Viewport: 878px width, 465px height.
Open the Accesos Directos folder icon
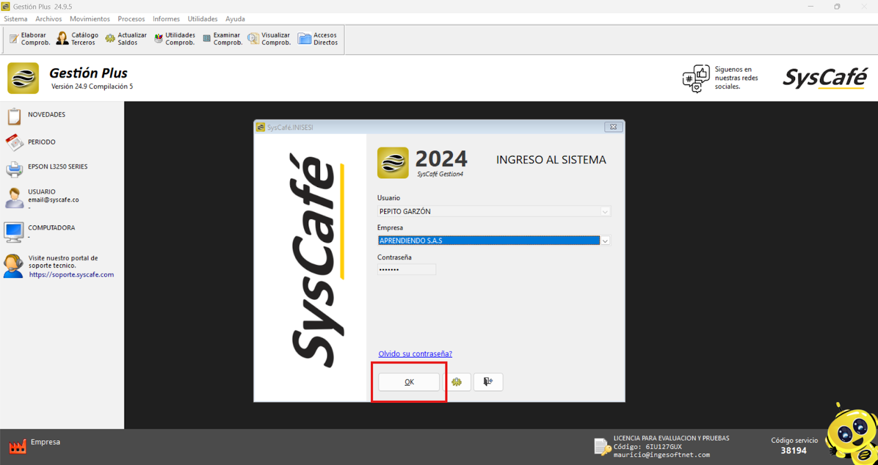click(305, 38)
